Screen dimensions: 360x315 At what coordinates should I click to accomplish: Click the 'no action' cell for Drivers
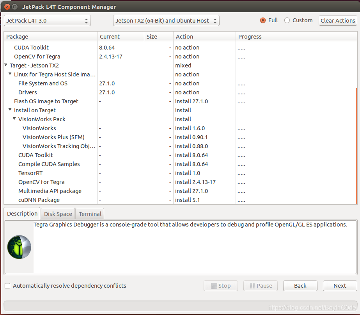[187, 92]
